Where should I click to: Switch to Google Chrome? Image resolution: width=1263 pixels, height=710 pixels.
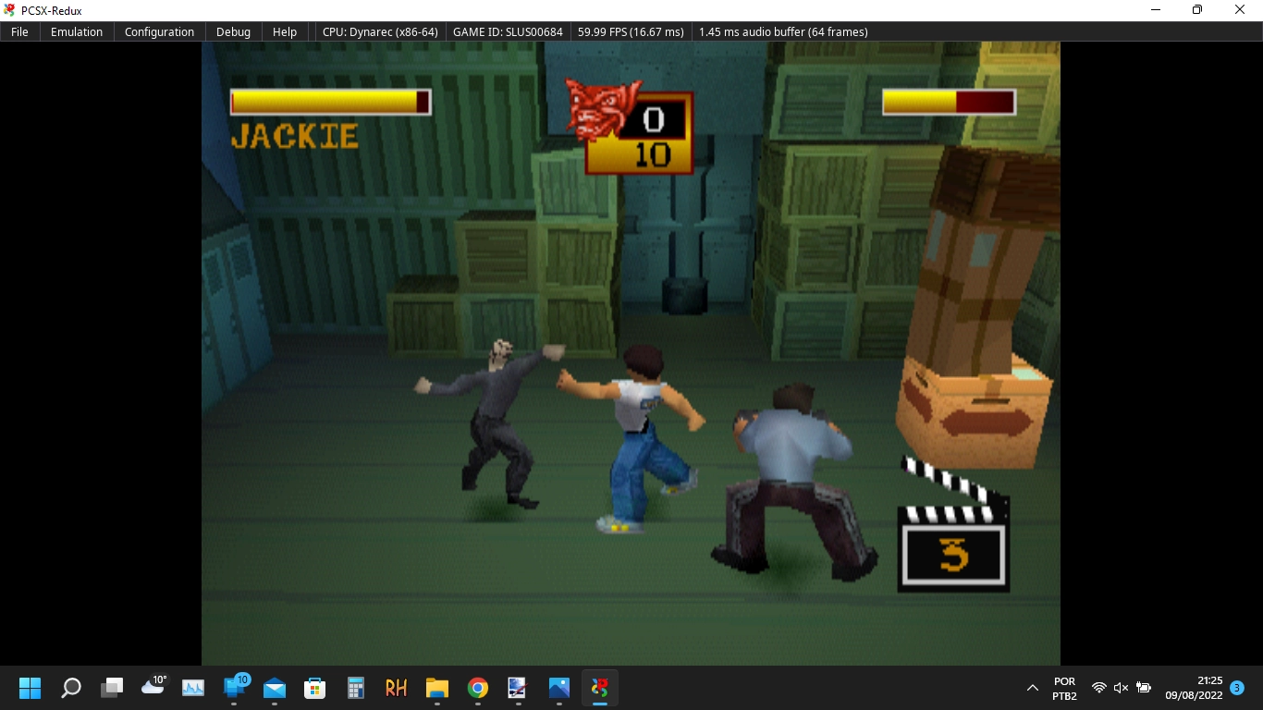pyautogui.click(x=477, y=688)
